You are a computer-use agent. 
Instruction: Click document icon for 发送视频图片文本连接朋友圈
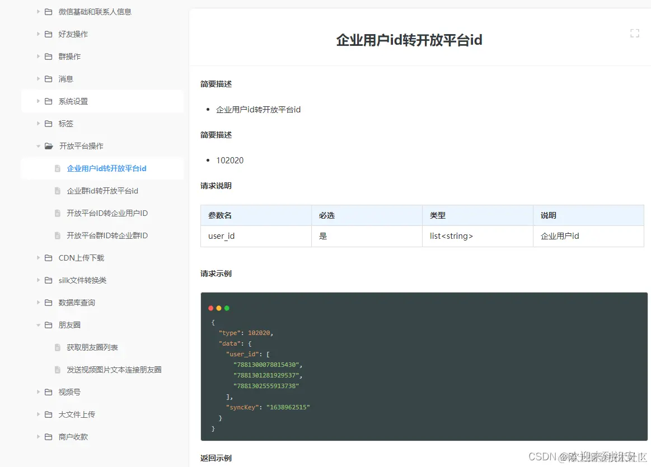[x=58, y=370]
